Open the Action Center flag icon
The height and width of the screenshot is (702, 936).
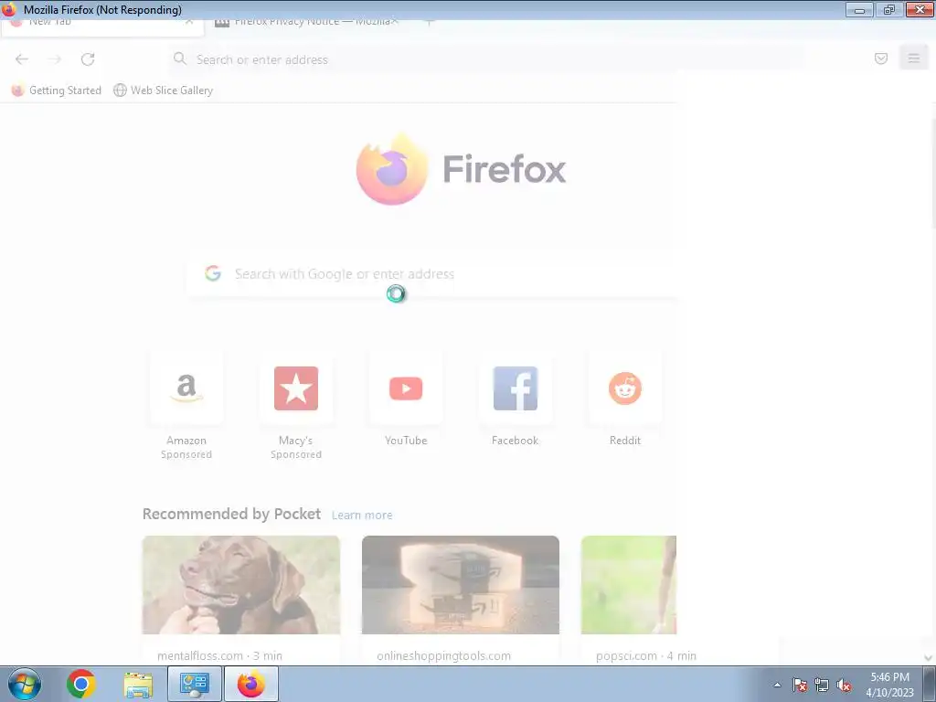pos(800,685)
